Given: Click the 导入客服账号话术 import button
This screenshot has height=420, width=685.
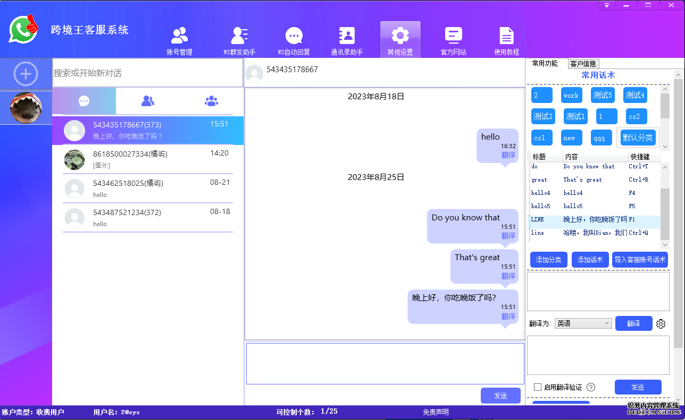Looking at the screenshot, I should pyautogui.click(x=640, y=260).
